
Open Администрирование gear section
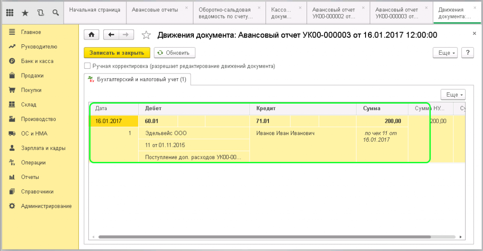pyautogui.click(x=46, y=206)
